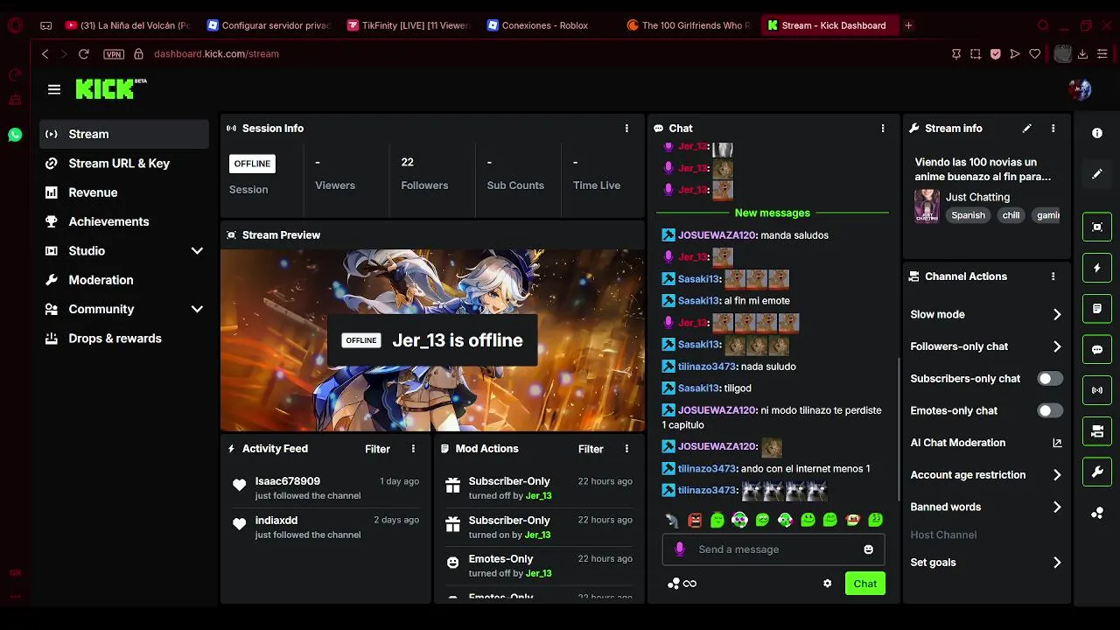Expand the Studio sidebar section
This screenshot has width=1120, height=630.
click(x=197, y=251)
